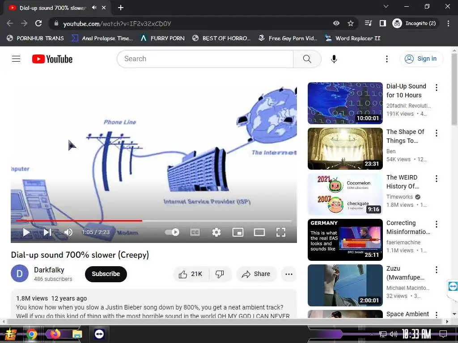Screen dimensions: 458x343
Task: Subscribe to Darkfalky channel
Action: [x=106, y=274]
